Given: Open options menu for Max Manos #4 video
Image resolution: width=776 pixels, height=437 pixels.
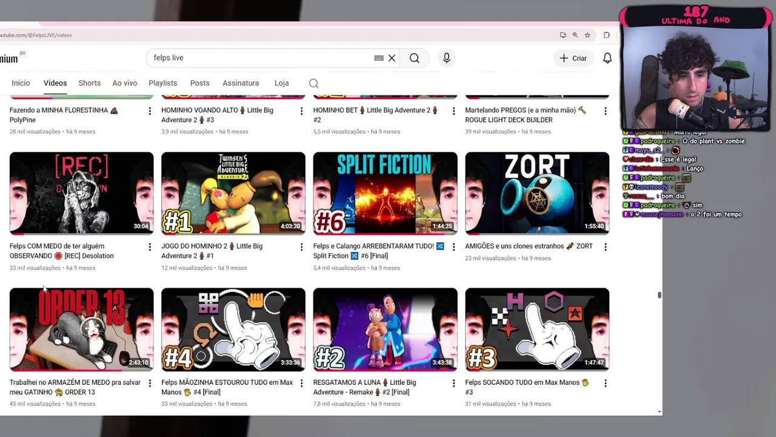Looking at the screenshot, I should (x=301, y=384).
